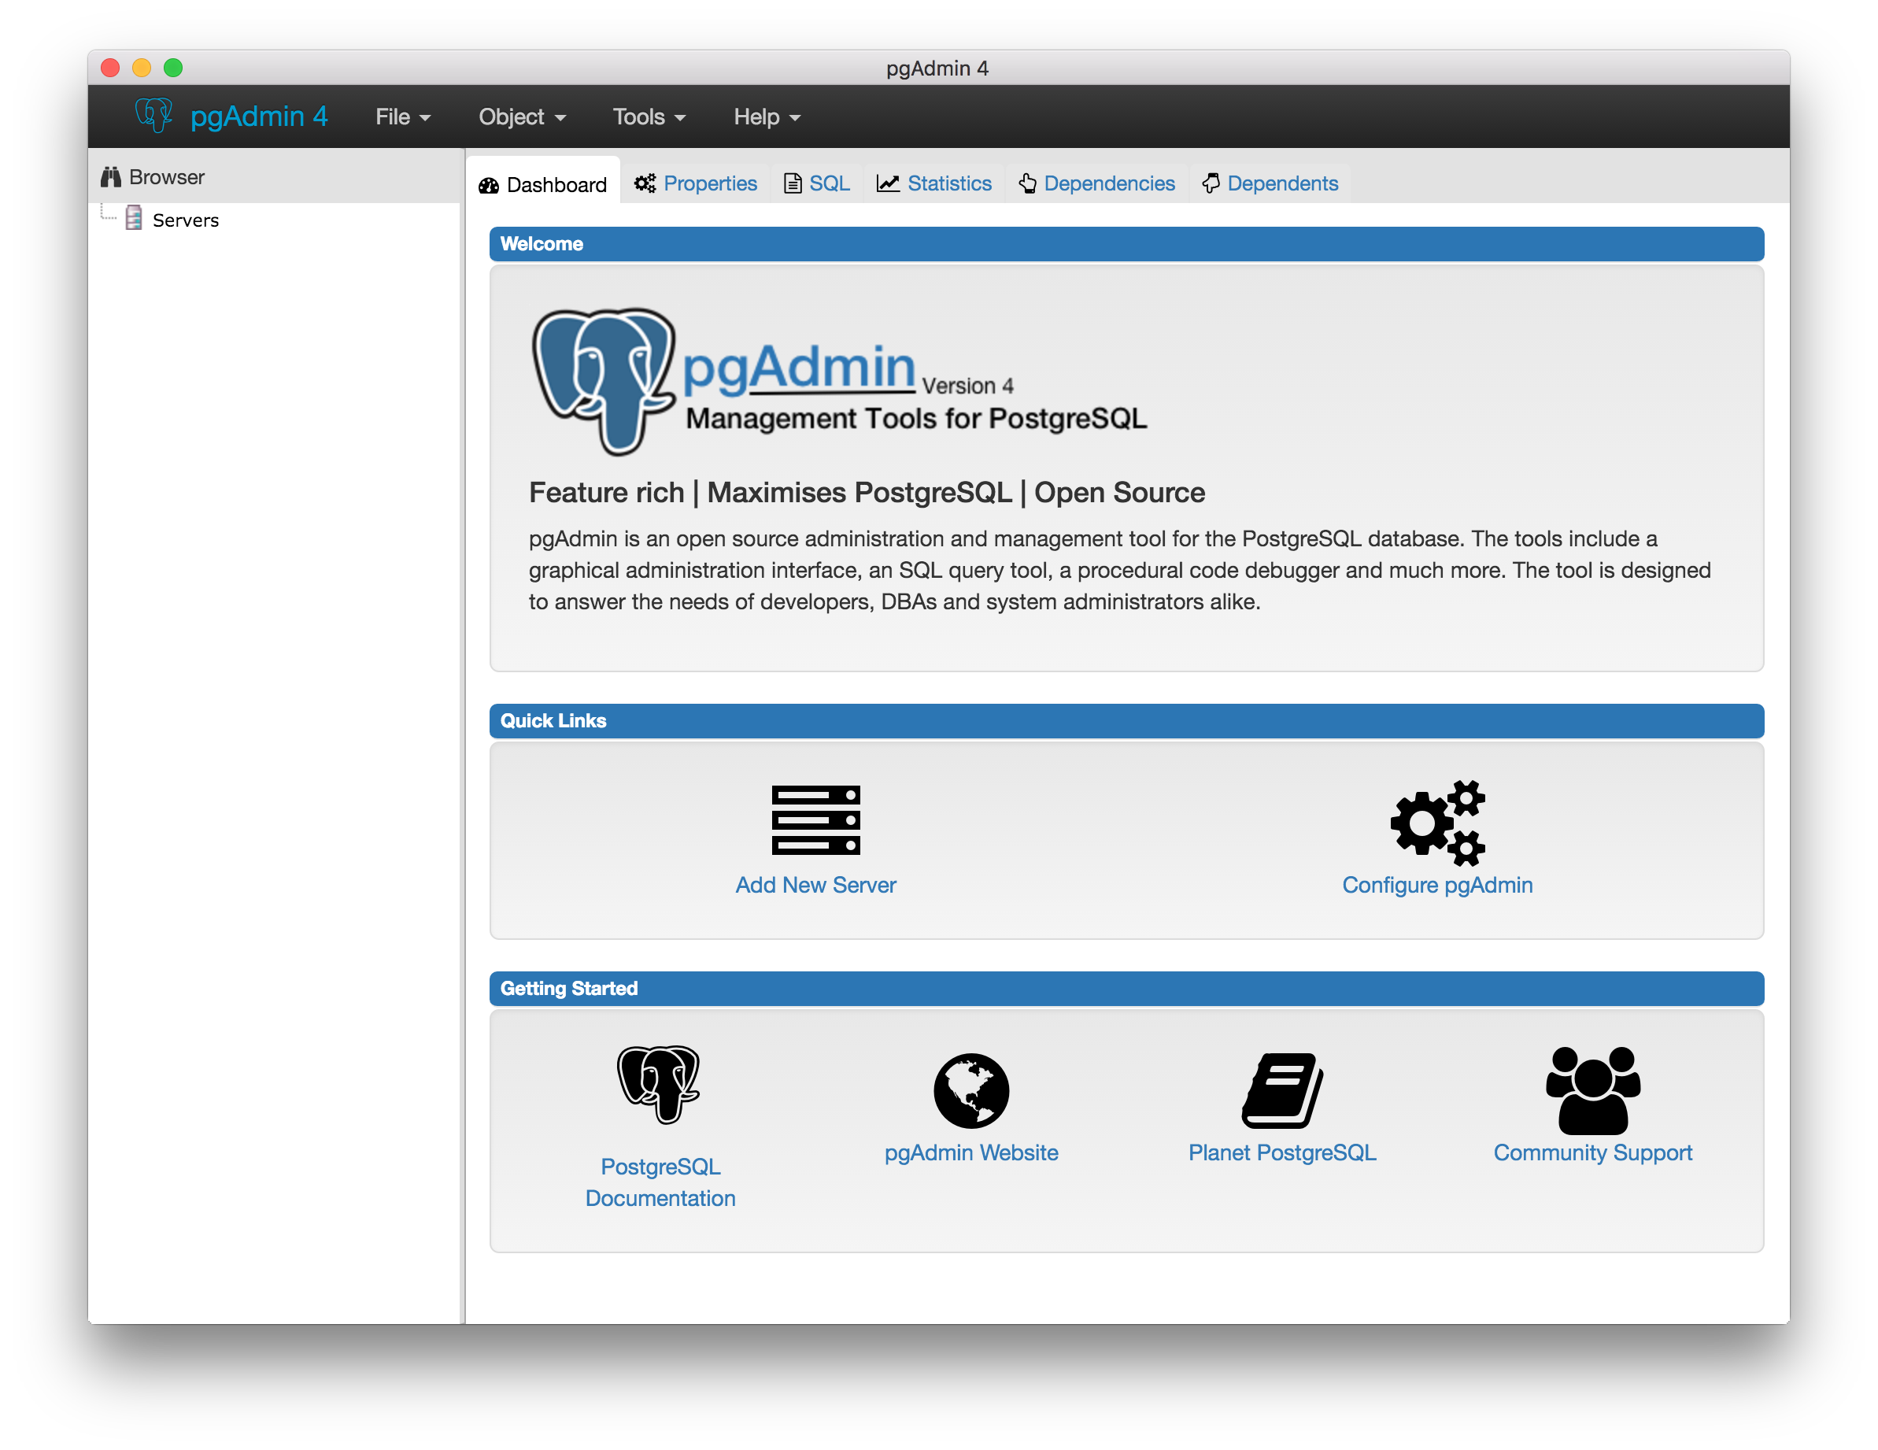Switch to the Dependents tab
Screen dimensions: 1878x1450
tap(1270, 183)
